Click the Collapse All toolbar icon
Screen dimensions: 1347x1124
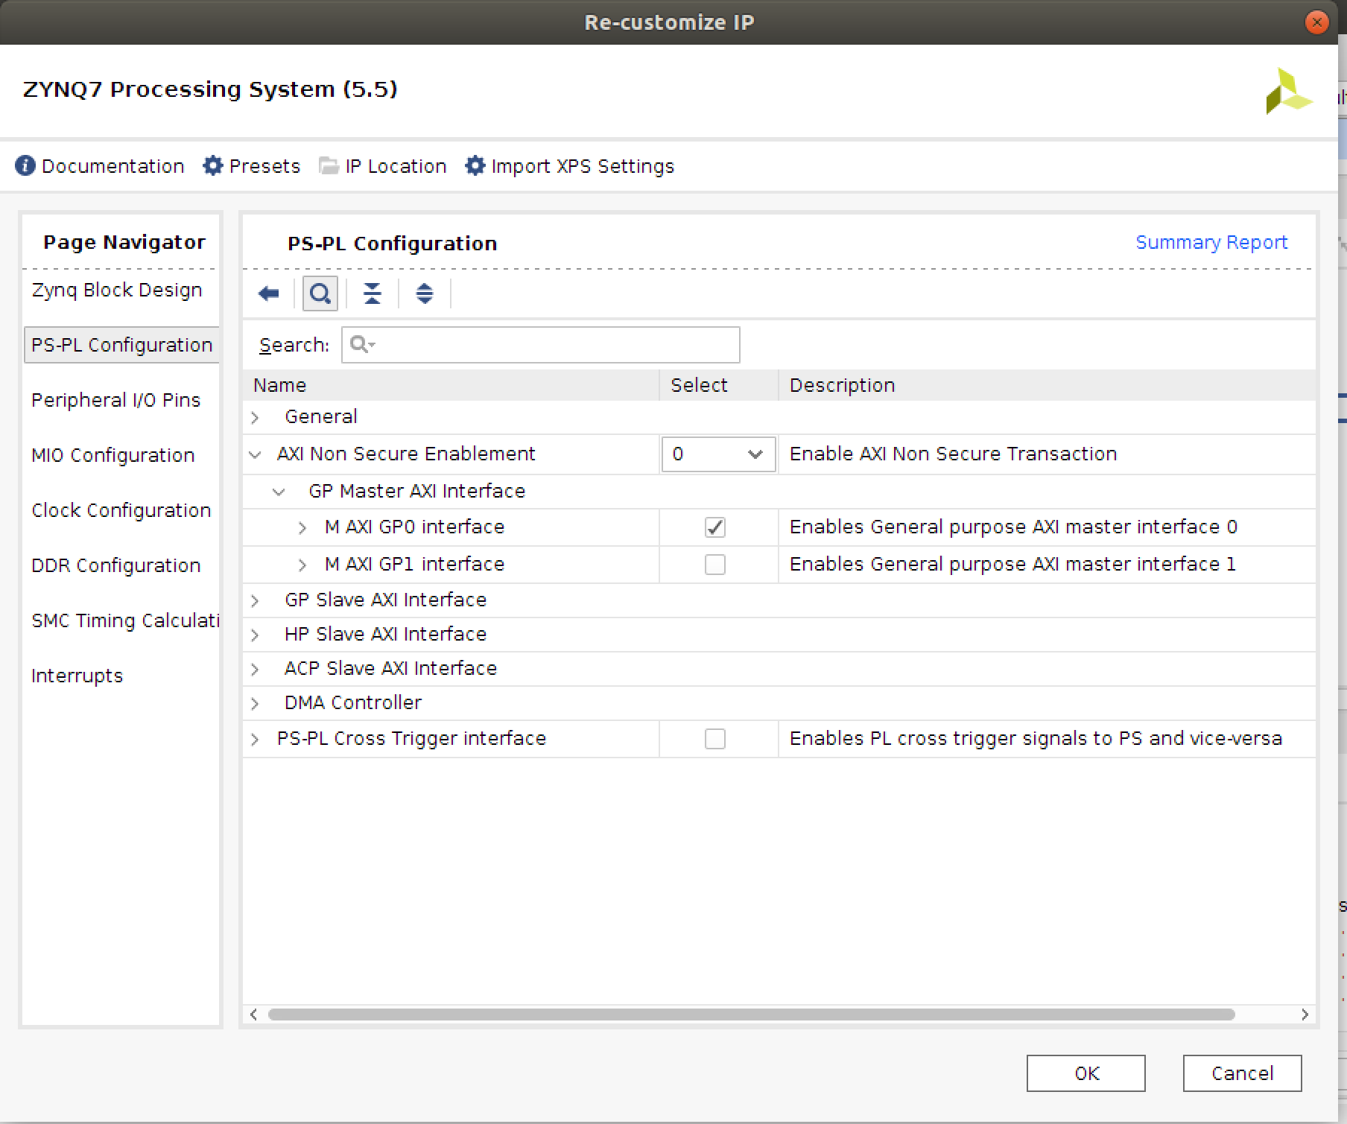[372, 293]
